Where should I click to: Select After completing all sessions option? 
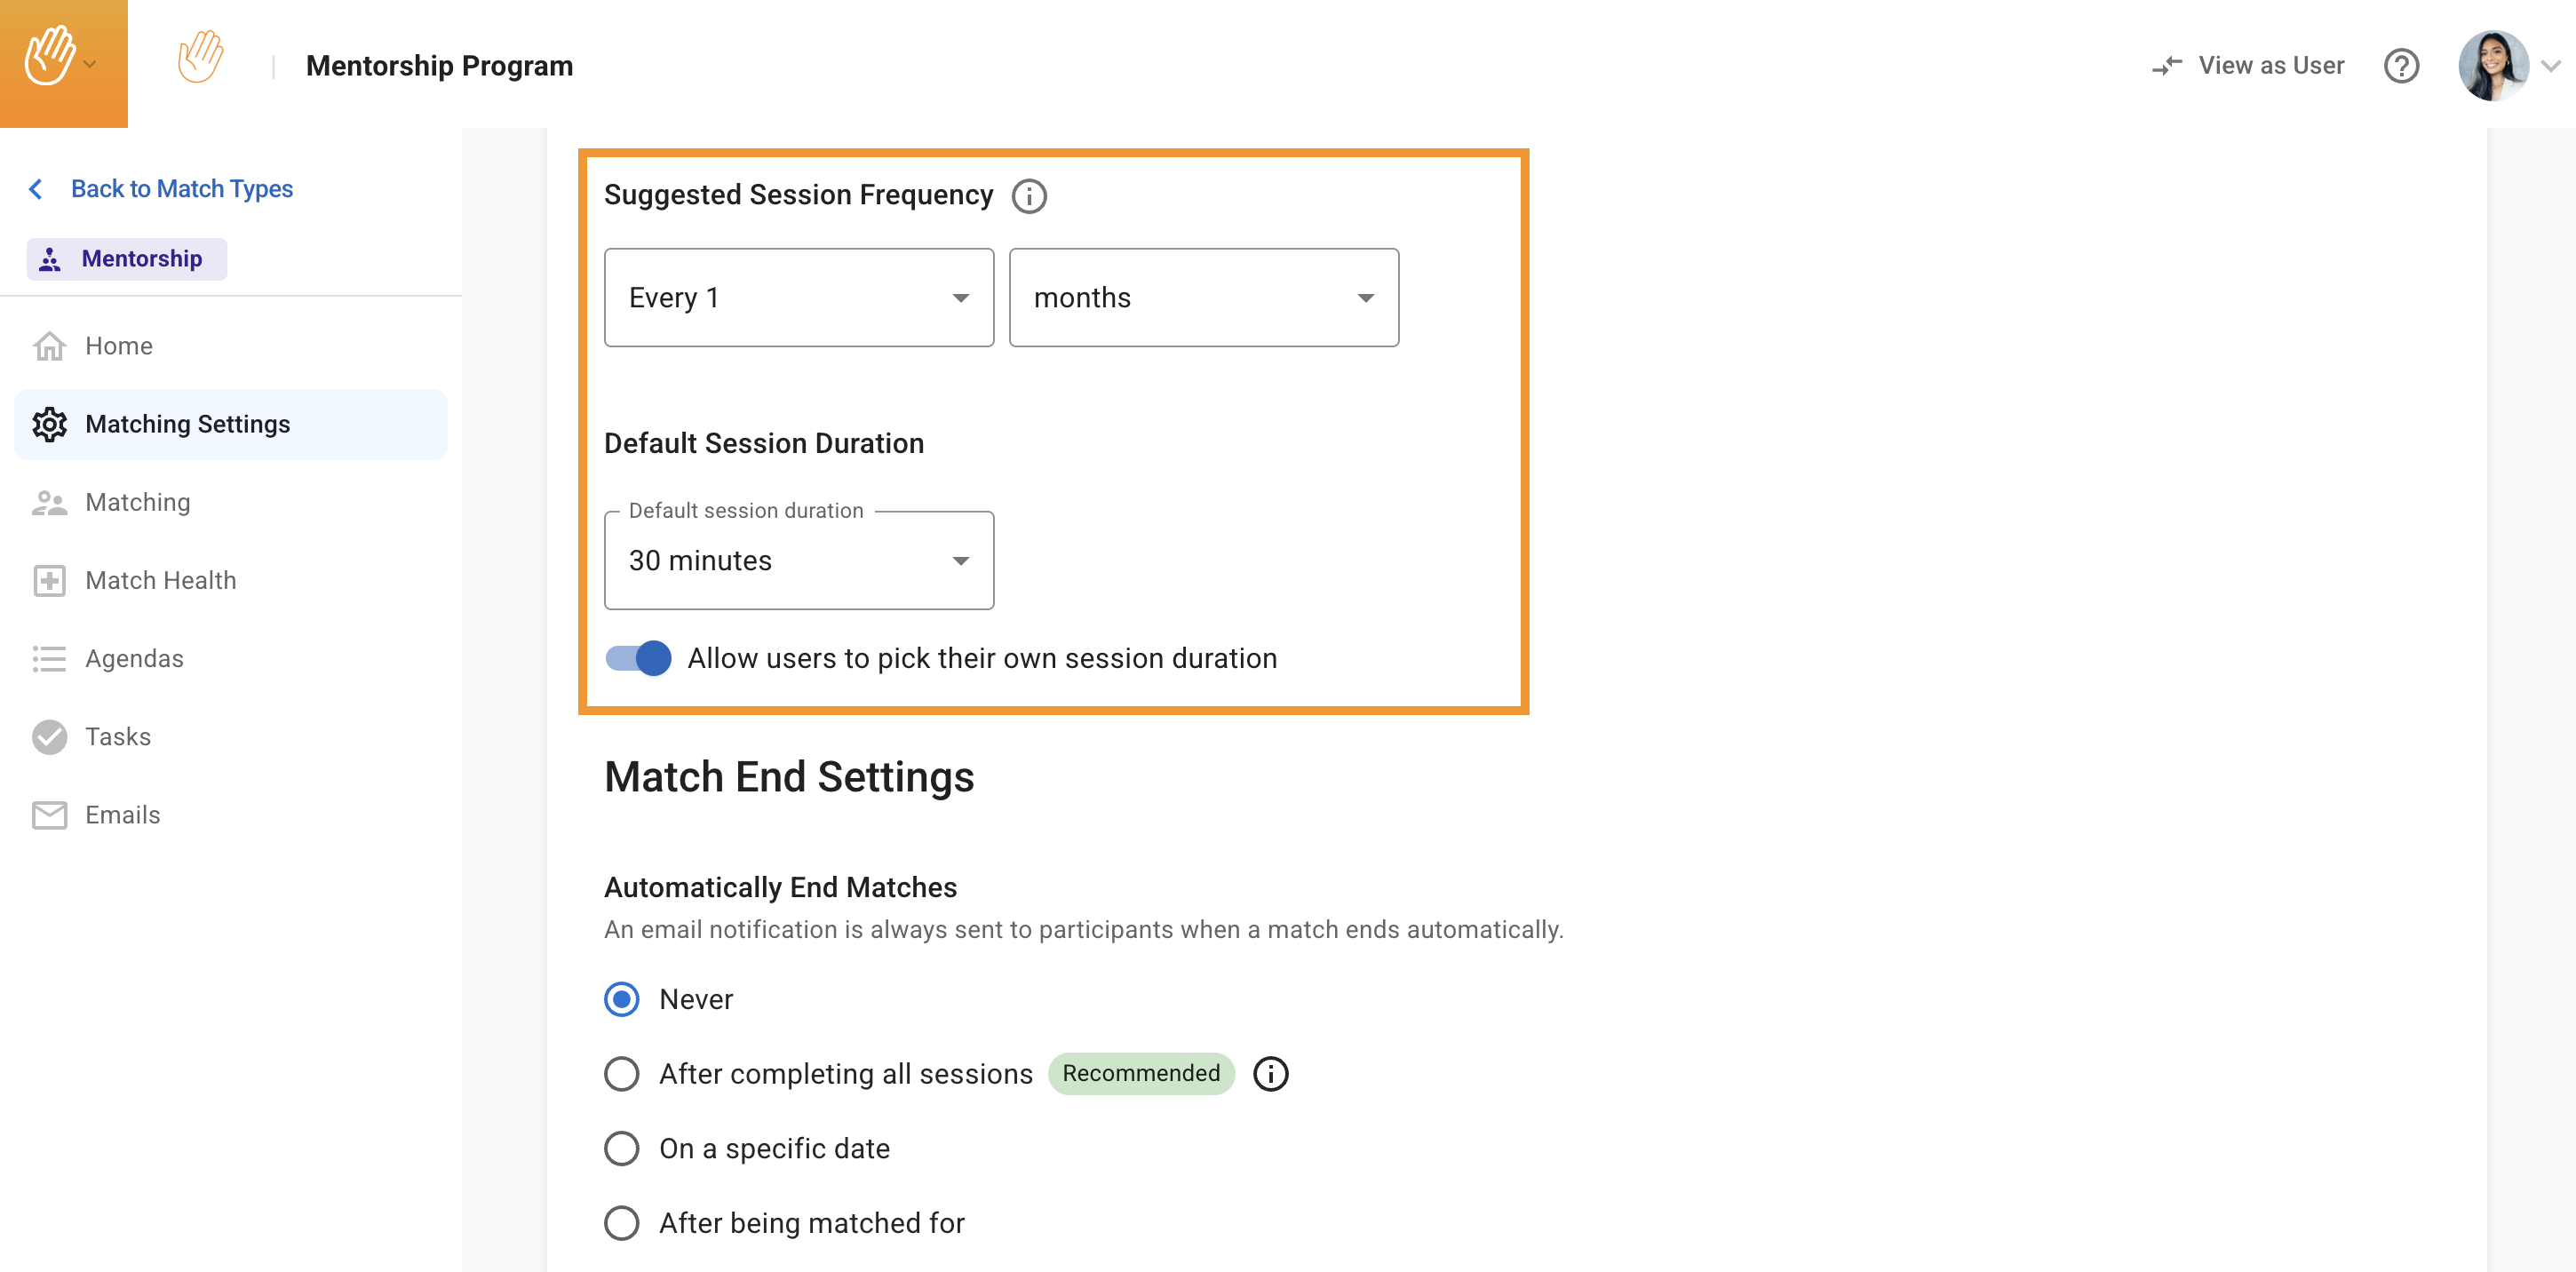[621, 1074]
